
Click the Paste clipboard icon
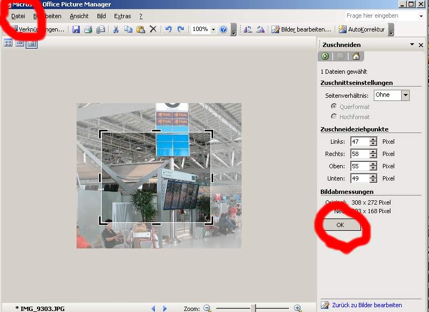tap(140, 29)
